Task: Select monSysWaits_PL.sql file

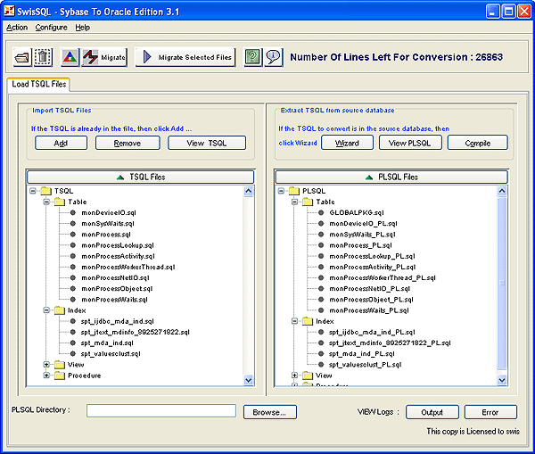Action: pyautogui.click(x=362, y=235)
